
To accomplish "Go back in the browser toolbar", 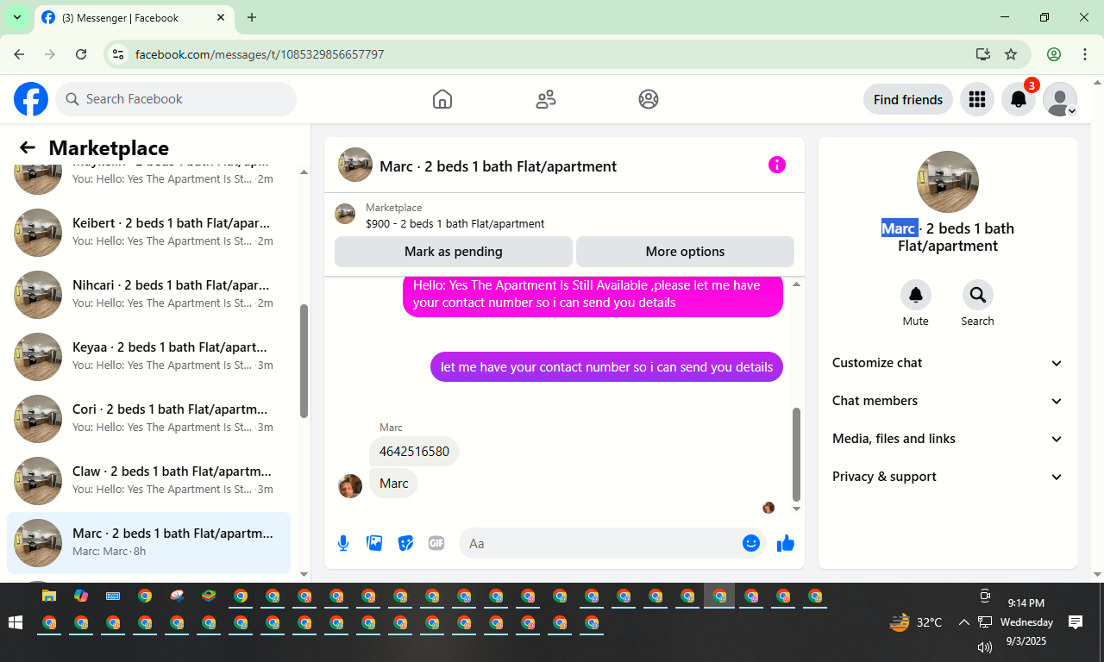I will (19, 54).
